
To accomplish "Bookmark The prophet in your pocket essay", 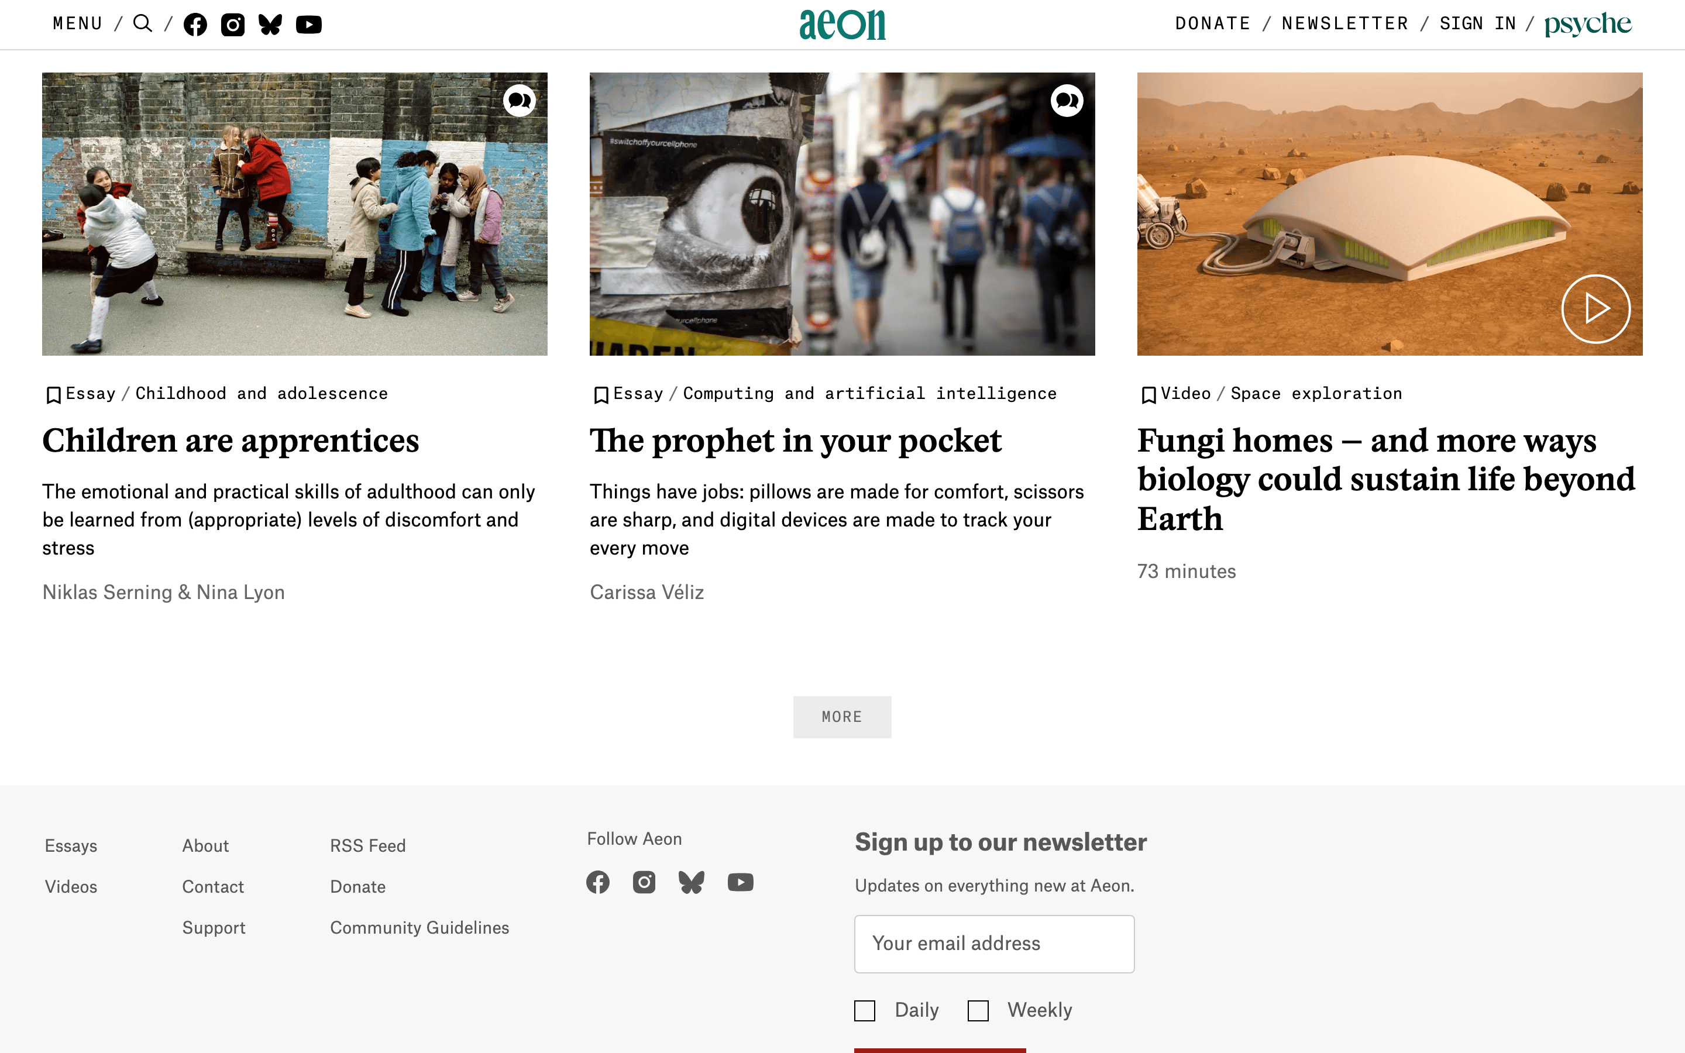I will pyautogui.click(x=601, y=395).
